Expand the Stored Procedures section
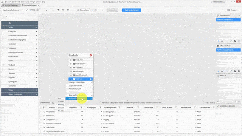The height and width of the screenshot is (136, 242). coord(36,94)
